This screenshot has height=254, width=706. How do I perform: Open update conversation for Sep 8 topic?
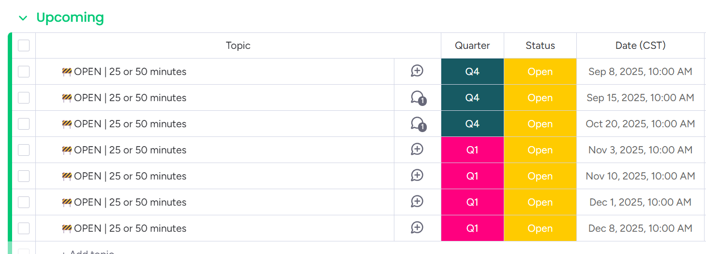click(417, 72)
